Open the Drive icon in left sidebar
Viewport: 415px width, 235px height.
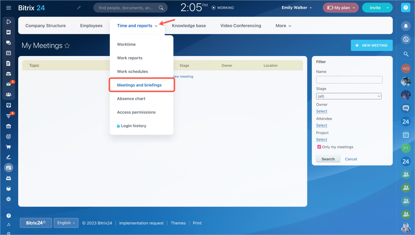[x=9, y=74]
